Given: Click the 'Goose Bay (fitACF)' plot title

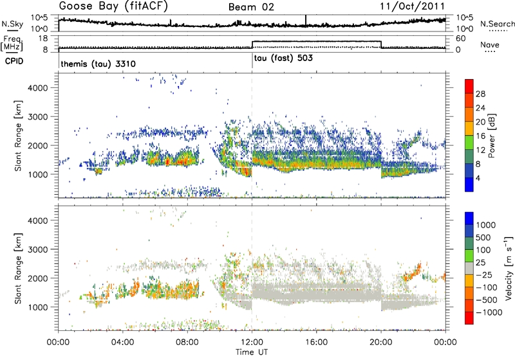Looking at the screenshot, I should point(113,6).
